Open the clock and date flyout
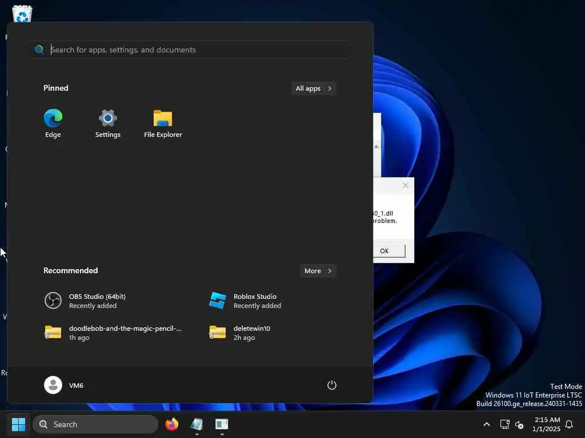 [546, 424]
